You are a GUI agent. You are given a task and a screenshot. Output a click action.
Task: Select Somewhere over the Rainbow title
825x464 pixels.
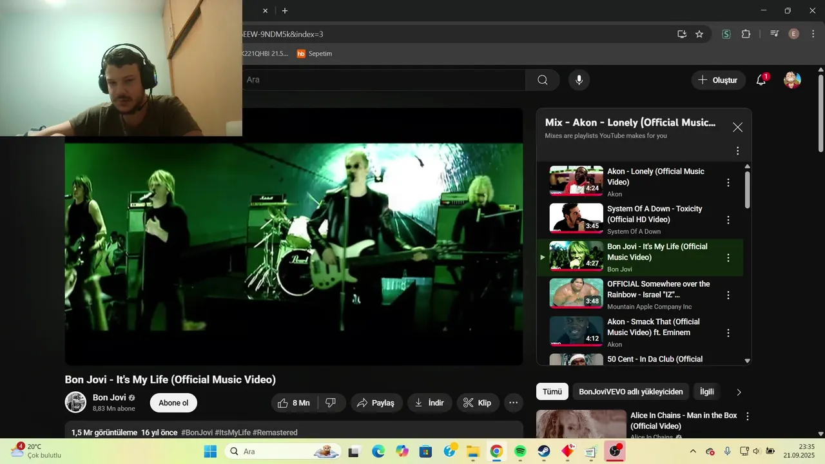pyautogui.click(x=658, y=289)
